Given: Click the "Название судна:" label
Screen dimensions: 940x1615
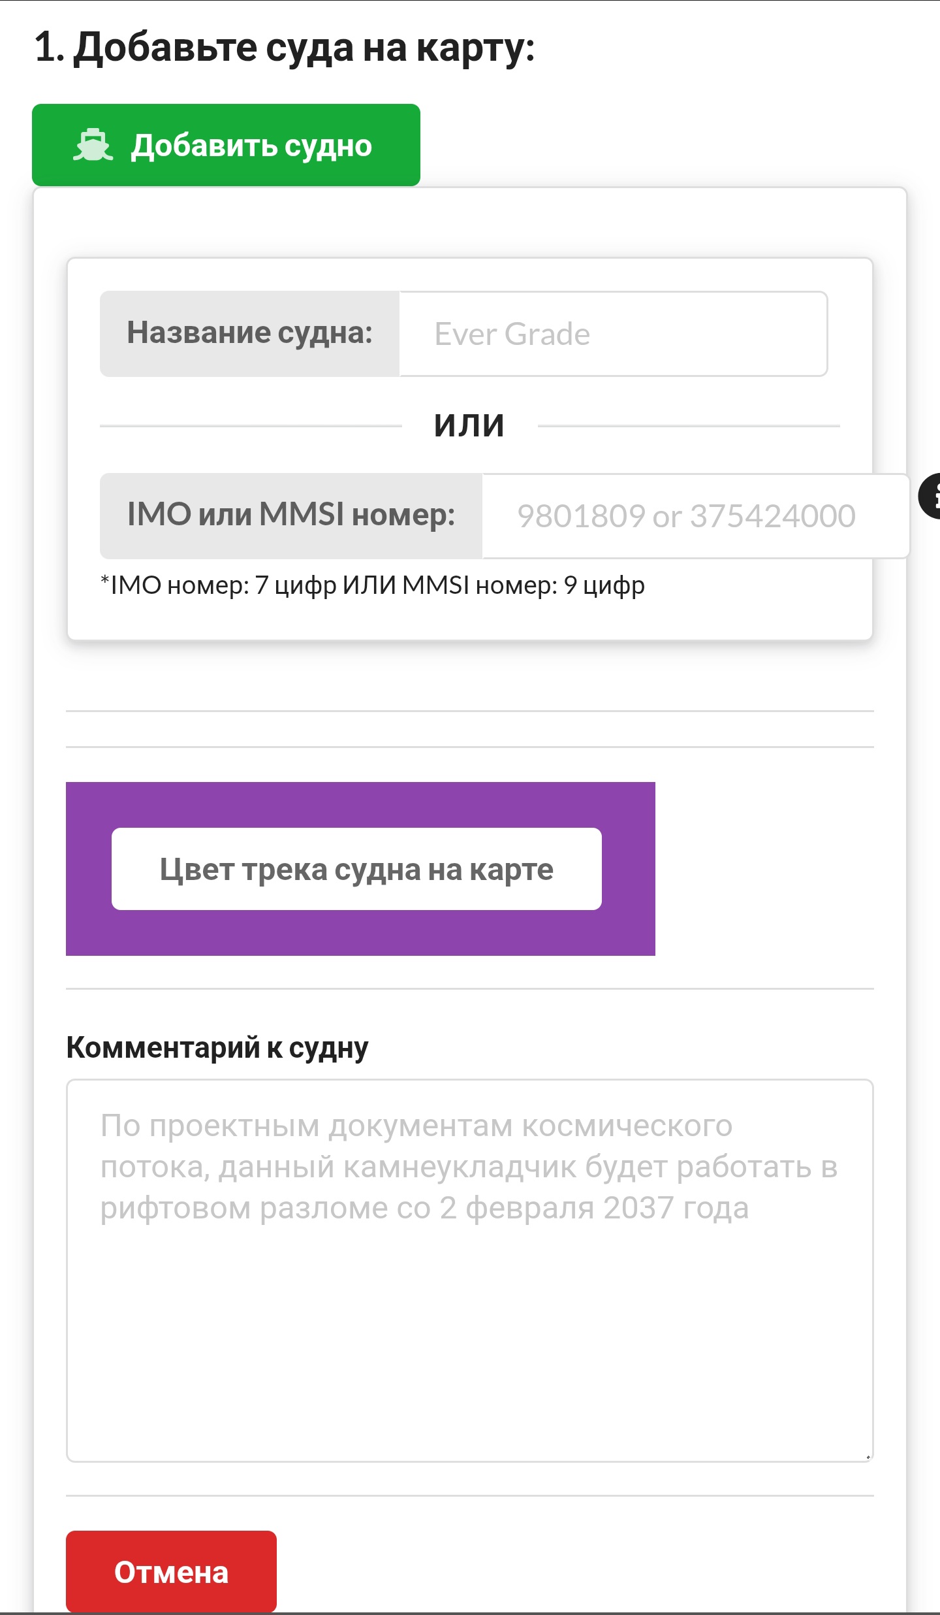Looking at the screenshot, I should pyautogui.click(x=249, y=334).
